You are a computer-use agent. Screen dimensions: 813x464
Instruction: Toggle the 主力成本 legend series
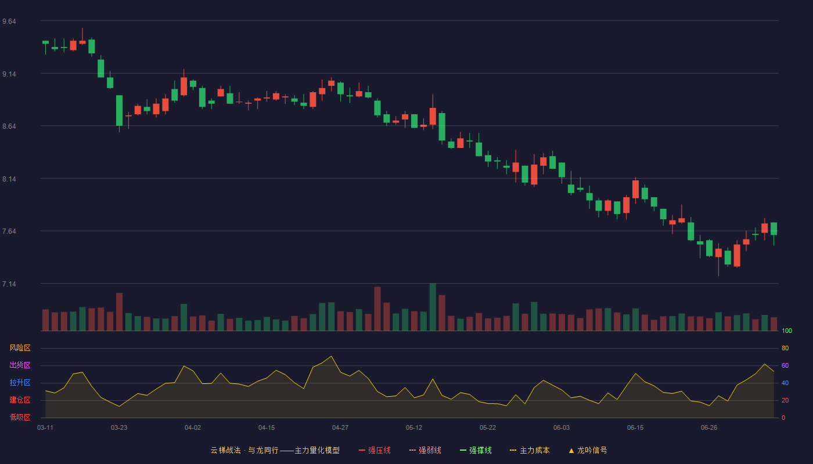pos(530,450)
